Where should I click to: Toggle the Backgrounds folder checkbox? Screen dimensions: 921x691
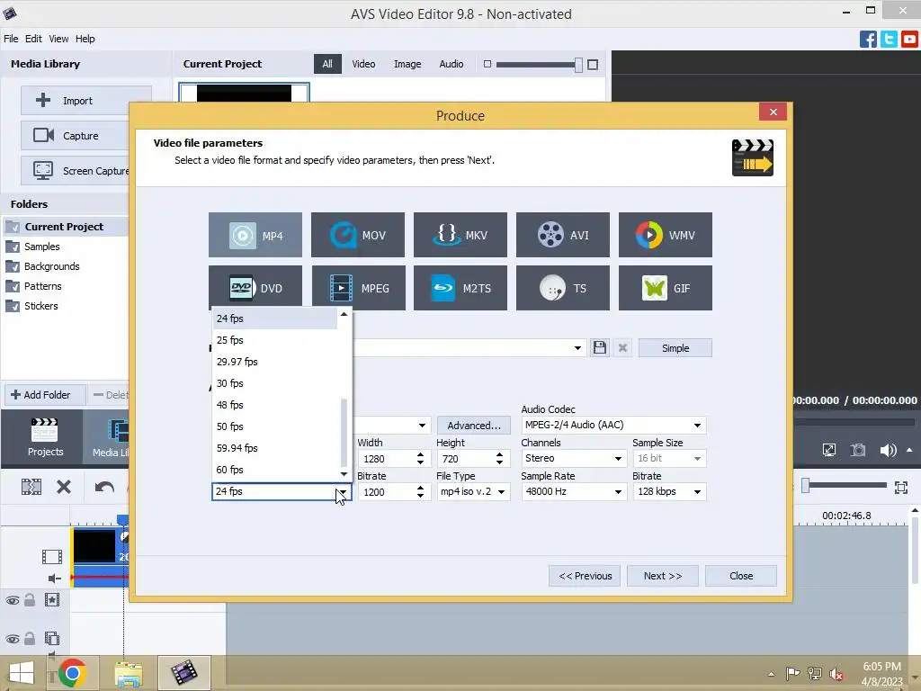[x=12, y=266]
